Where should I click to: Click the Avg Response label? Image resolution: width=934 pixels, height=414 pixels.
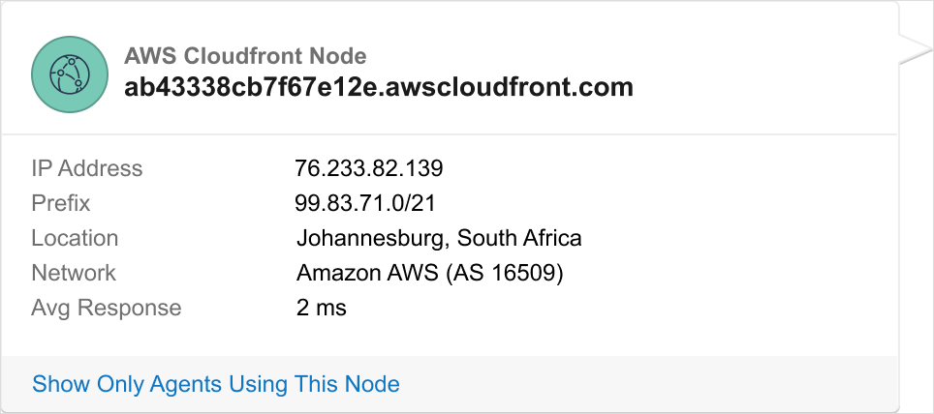[106, 308]
